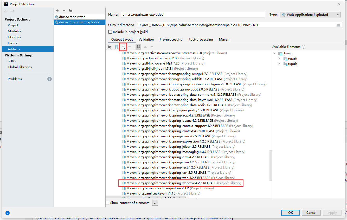Viewport: 347px width, 220px height.
Task: Toggle Show content of elements
Action: click(108, 203)
